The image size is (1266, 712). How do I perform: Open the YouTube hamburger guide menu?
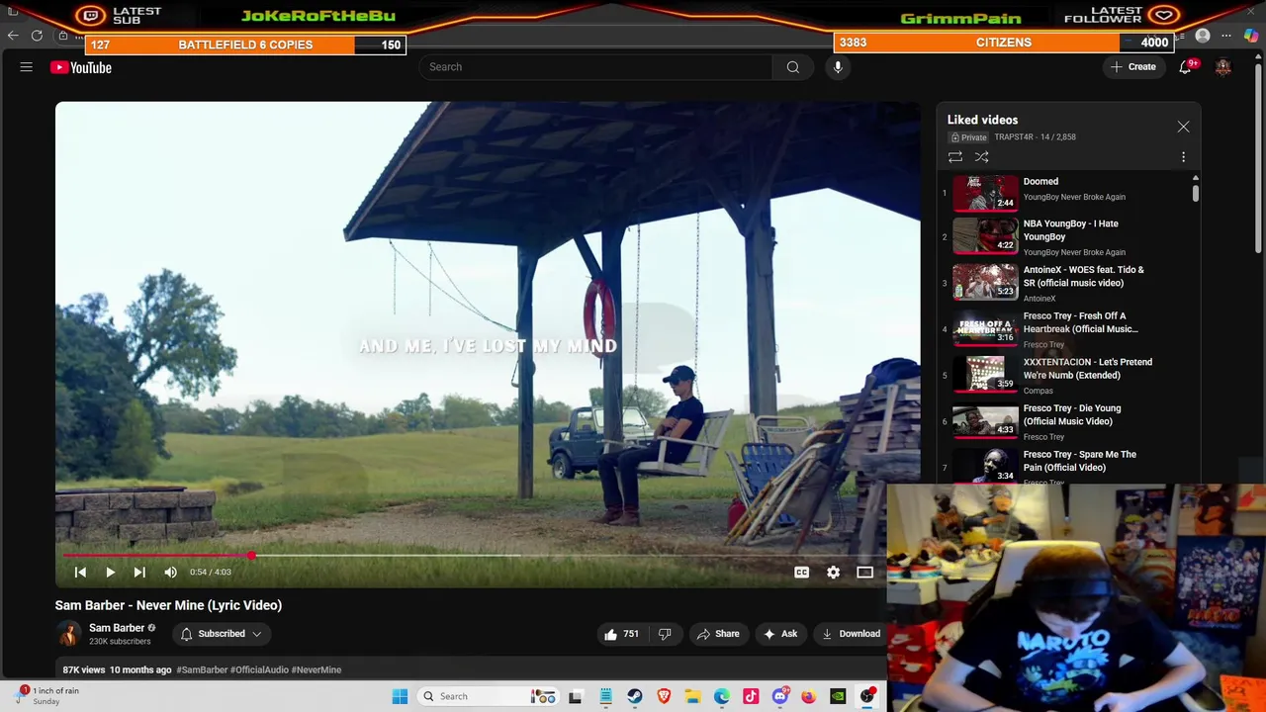point(27,67)
